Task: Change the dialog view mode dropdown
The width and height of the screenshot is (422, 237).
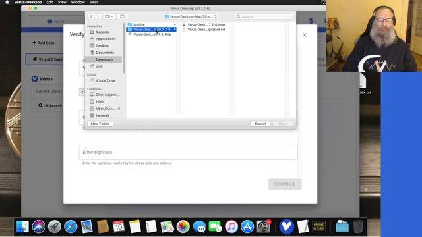Action: click(109, 16)
